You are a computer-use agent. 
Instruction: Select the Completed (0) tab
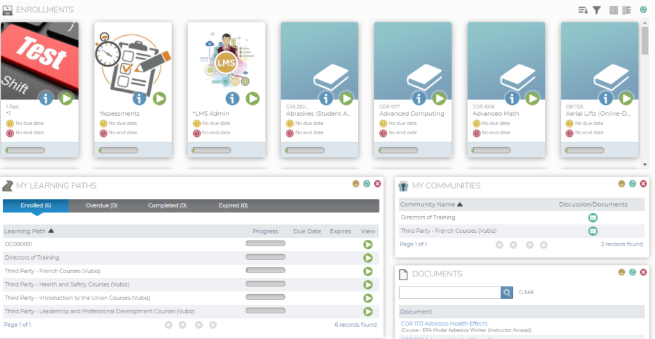(x=167, y=205)
